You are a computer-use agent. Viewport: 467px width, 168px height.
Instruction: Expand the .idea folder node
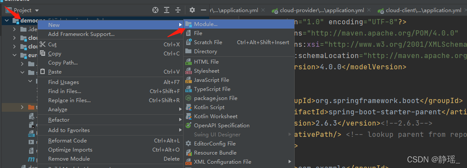tap(14, 29)
